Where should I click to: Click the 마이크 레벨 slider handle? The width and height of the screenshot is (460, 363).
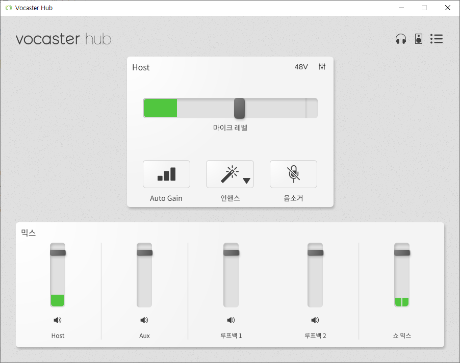tap(239, 108)
